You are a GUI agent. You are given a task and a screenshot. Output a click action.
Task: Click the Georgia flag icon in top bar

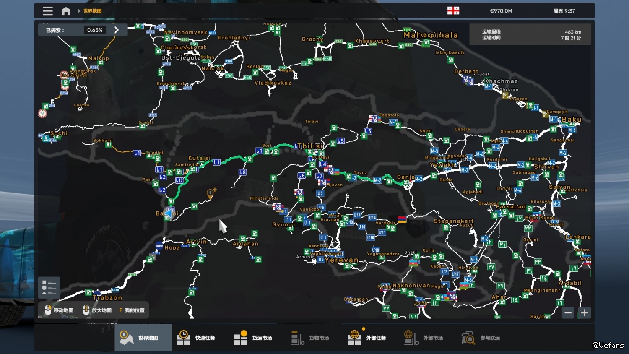[x=453, y=10]
